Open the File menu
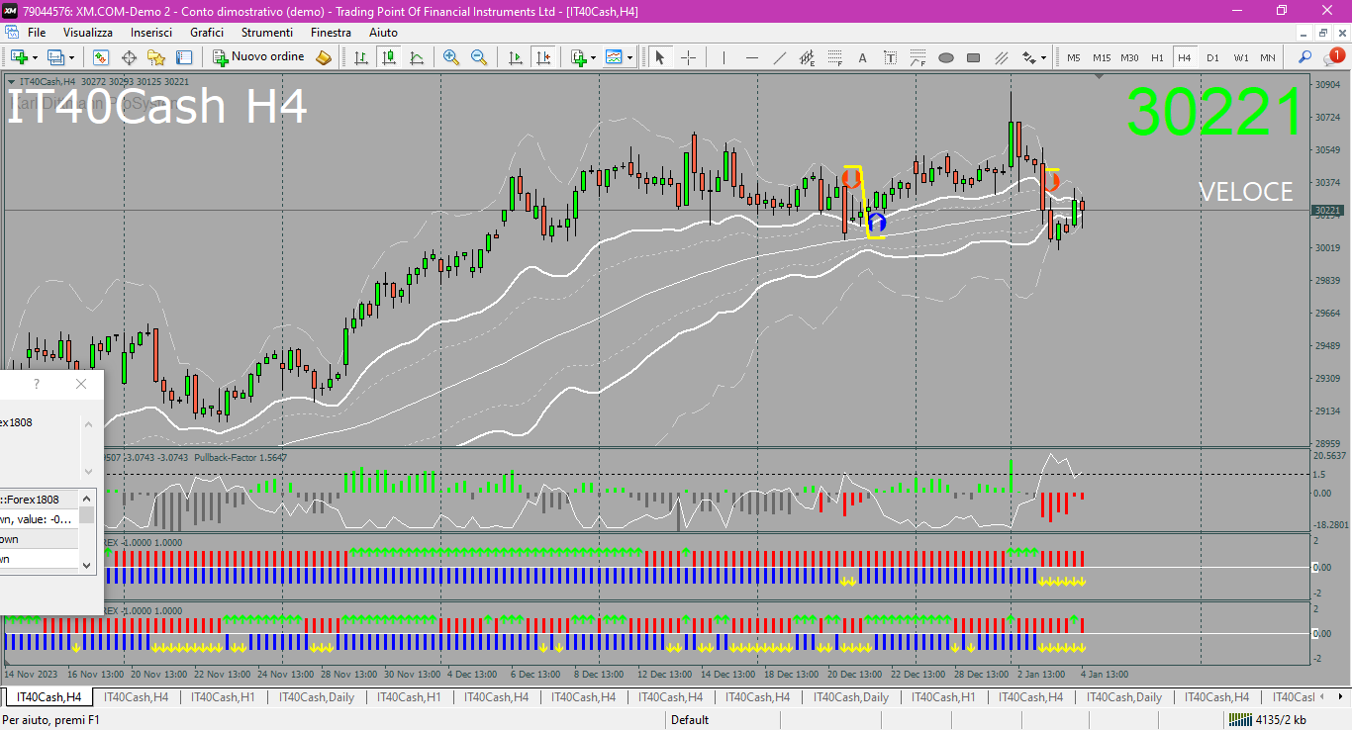Screen dimensions: 1352x730 pos(37,33)
